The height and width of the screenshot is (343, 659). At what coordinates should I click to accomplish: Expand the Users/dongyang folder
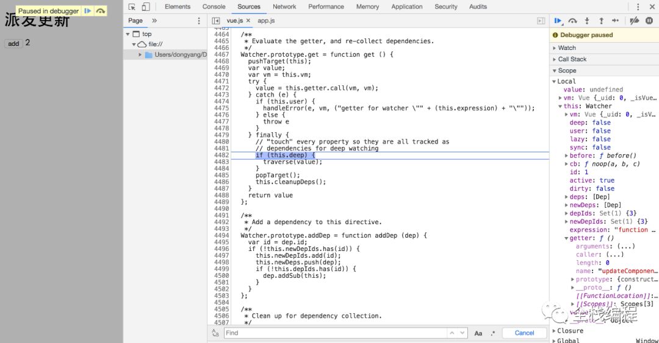[x=140, y=55]
